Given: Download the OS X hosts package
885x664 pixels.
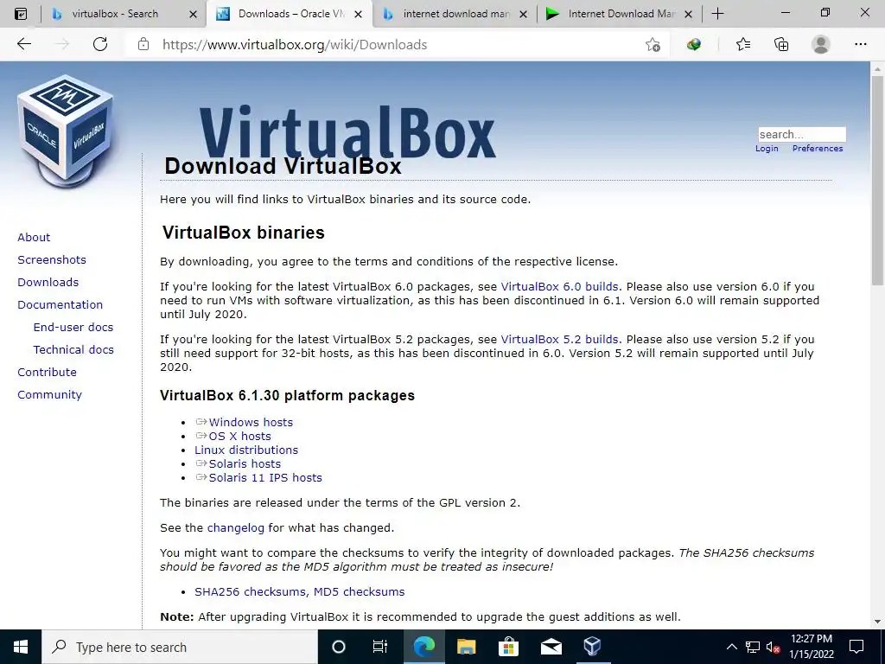Looking at the screenshot, I should click(240, 437).
